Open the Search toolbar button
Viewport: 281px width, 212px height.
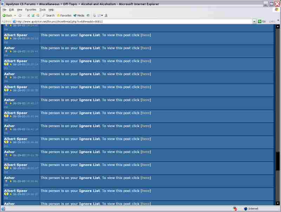point(48,15)
